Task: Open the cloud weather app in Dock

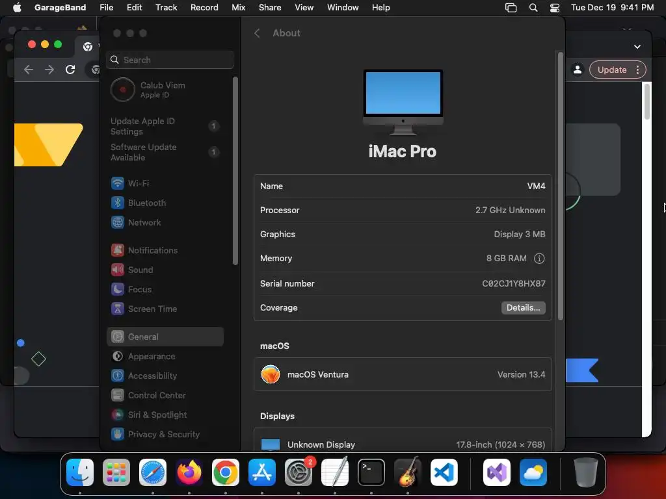Action: pos(533,472)
